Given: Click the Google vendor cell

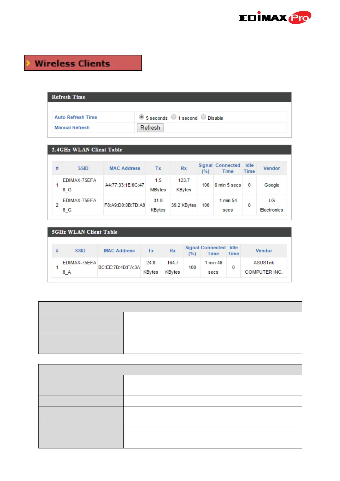Looking at the screenshot, I should click(x=272, y=185).
